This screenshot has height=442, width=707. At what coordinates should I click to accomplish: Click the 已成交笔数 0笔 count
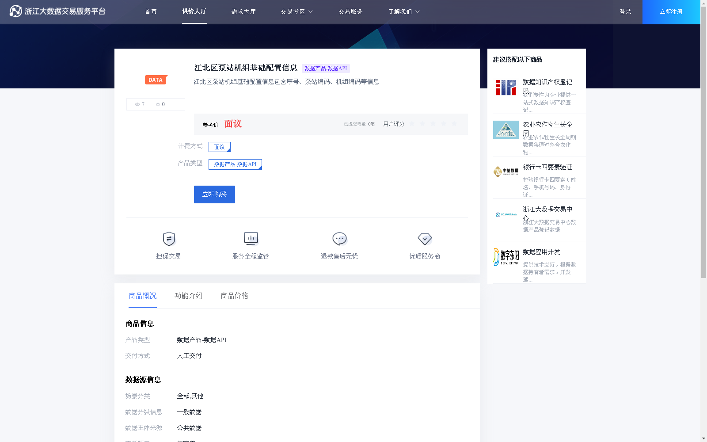pos(359,124)
